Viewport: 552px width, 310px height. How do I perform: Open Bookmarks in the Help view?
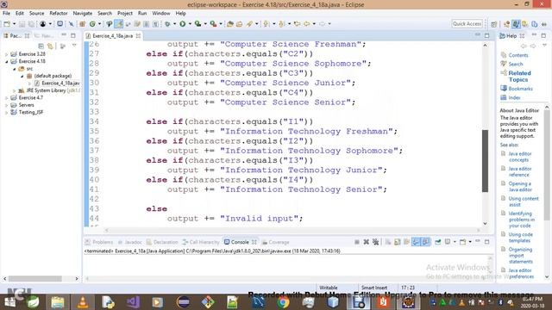[520, 89]
